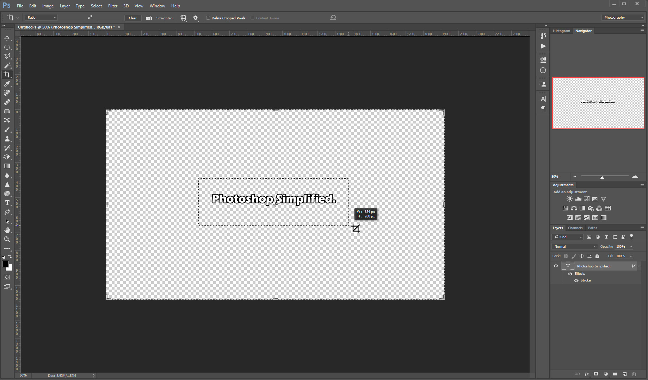This screenshot has height=380, width=648.
Task: Toggle lock image pixels brush icon
Action: [574, 256]
